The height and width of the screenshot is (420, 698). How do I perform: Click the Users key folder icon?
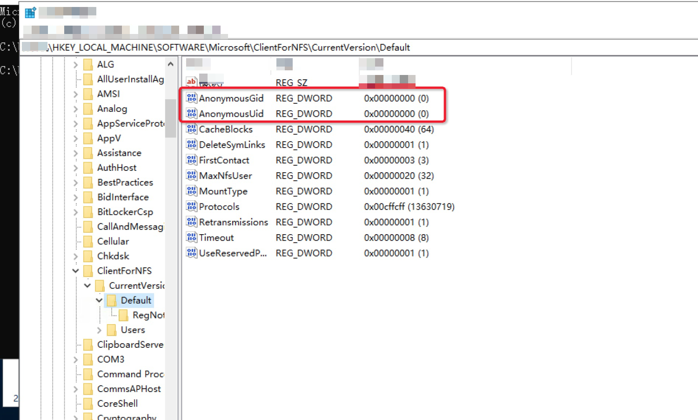point(112,330)
